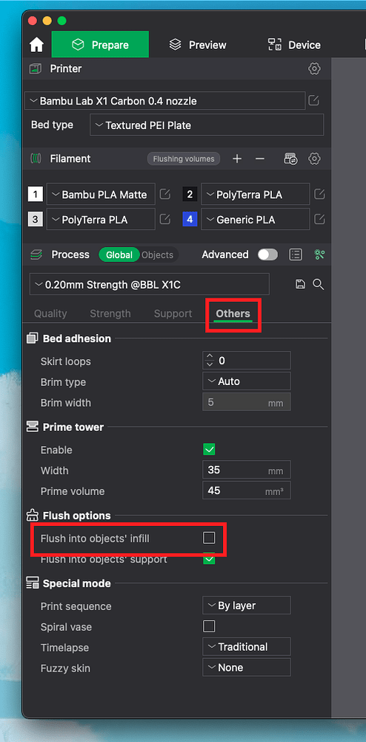The image size is (366, 742).
Task: Switch to the Preview tab
Action: [x=198, y=45]
